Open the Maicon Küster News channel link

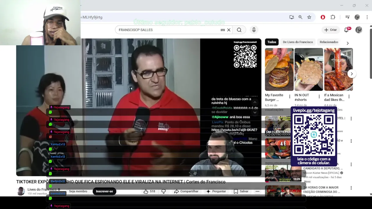click(x=321, y=173)
